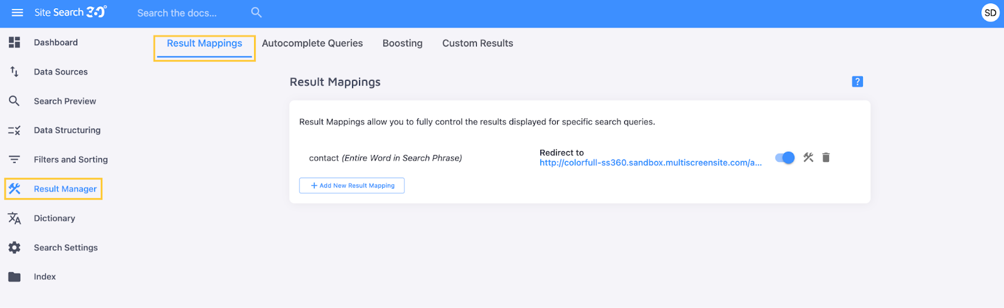Click the Search Settings gear icon
Image resolution: width=1004 pixels, height=308 pixels.
pos(14,248)
